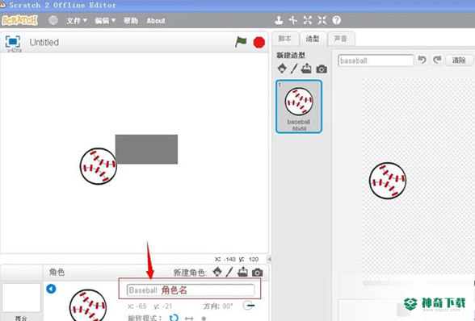This screenshot has height=321, width=475.
Task: Toggle full screen stage mode icon
Action: click(13, 42)
